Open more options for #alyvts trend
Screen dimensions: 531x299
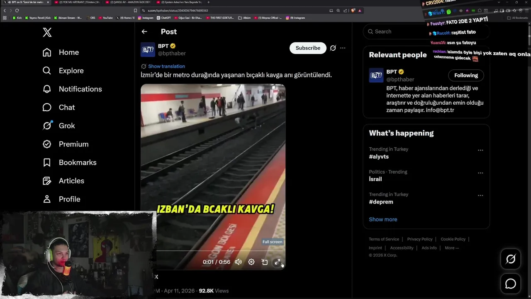tap(480, 150)
